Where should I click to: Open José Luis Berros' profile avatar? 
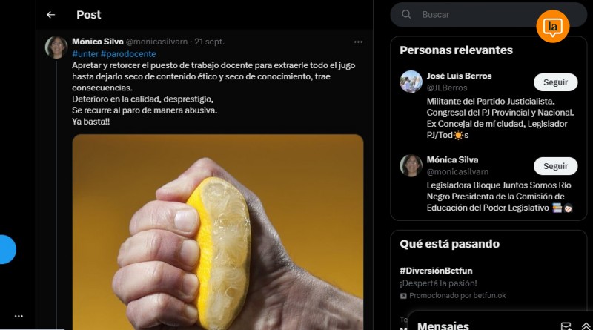coord(411,82)
